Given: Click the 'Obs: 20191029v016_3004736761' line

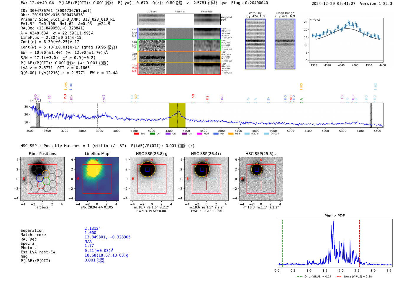Looking at the screenshot, I should click(53, 15).
